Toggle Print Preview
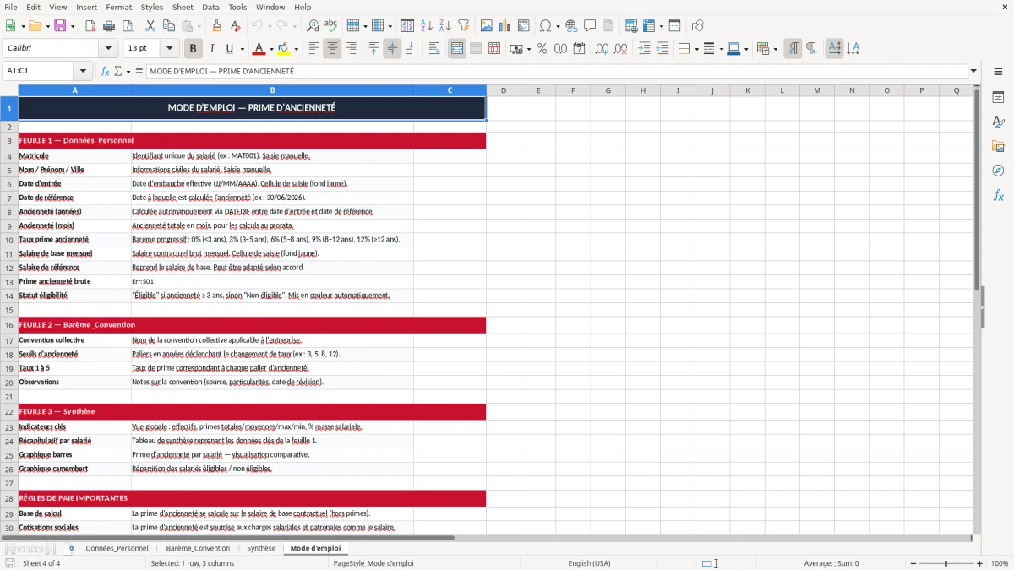This screenshot has width=1014, height=570. click(127, 26)
